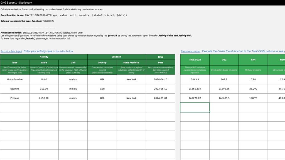Click the value cell 2650.00
The height and width of the screenshot is (160, 285).
[x=44, y=98]
